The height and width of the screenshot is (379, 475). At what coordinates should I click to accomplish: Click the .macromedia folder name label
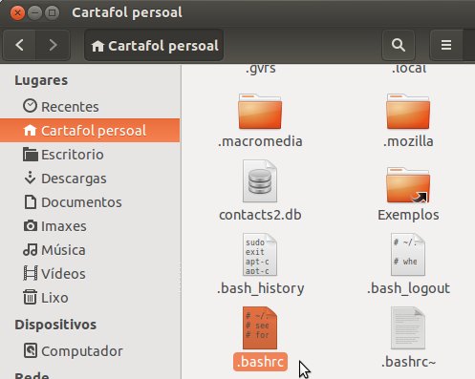[260, 141]
